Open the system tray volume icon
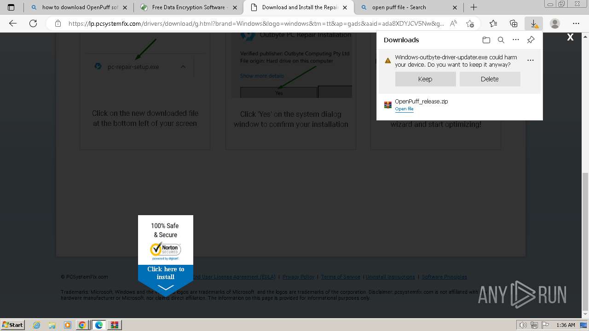 pos(523,325)
